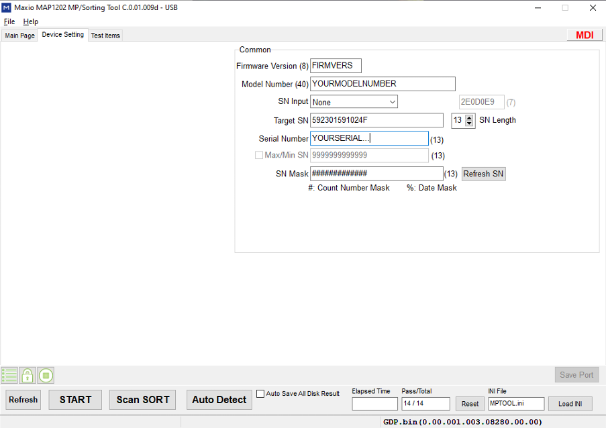Close the Maxio tool window
Viewport: 606px width, 428px height.
pyautogui.click(x=593, y=8)
